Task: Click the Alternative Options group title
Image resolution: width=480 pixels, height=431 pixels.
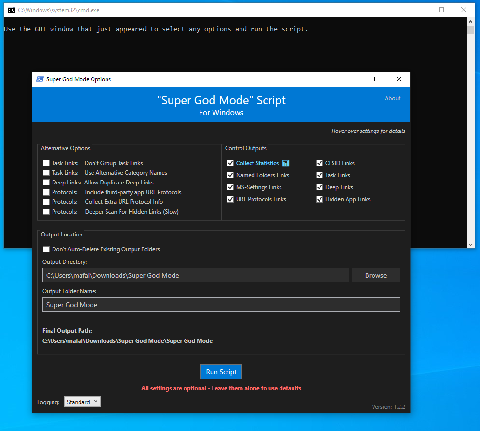Action: (x=66, y=148)
